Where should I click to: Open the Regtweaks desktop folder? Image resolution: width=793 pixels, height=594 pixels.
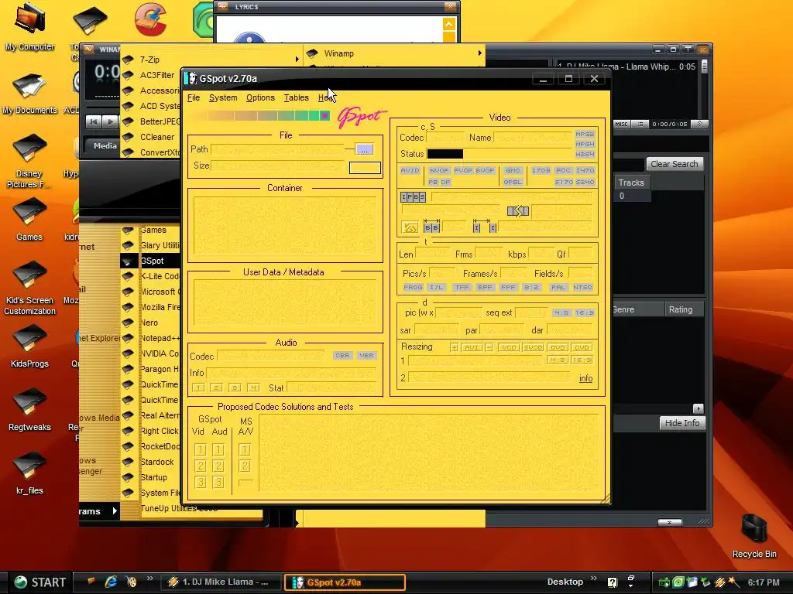click(29, 410)
